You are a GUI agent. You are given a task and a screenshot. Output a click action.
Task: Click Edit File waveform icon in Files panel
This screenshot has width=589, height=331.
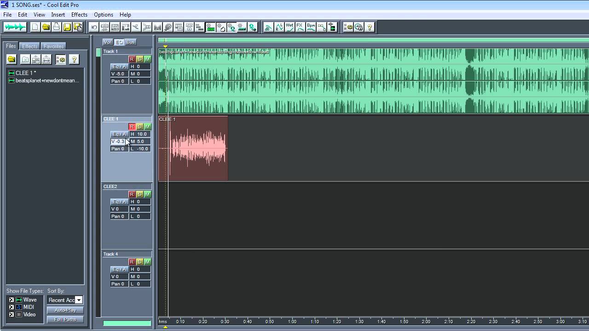[x=46, y=59]
